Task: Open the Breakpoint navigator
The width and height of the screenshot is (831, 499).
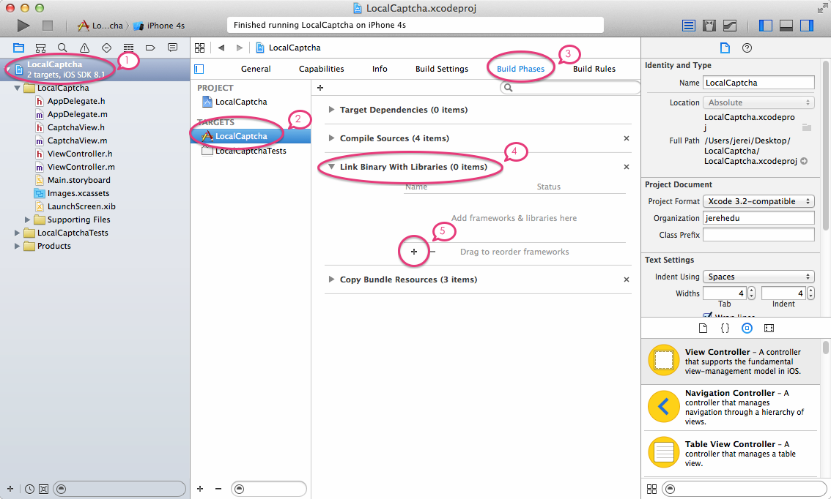Action: tap(150, 48)
